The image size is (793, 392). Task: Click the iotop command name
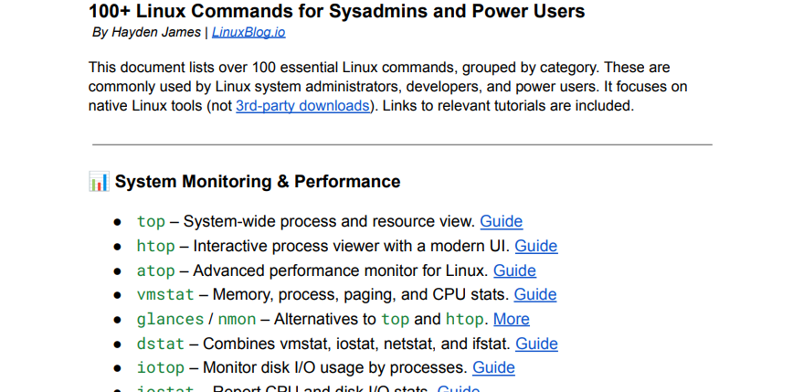click(x=161, y=368)
